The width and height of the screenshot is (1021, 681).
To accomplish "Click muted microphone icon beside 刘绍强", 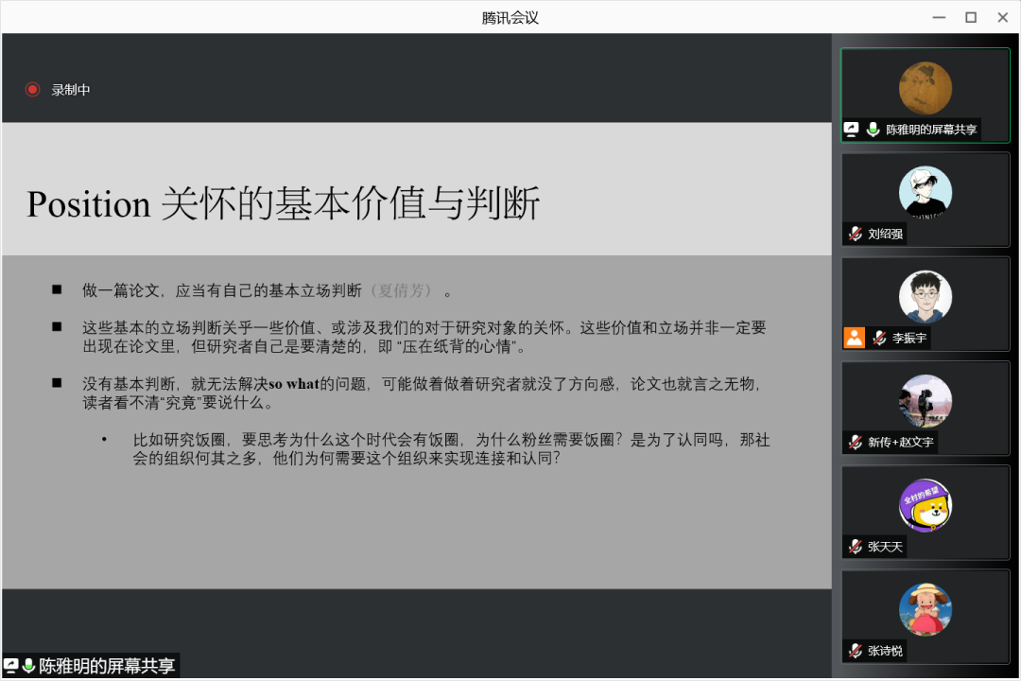I will (x=855, y=234).
